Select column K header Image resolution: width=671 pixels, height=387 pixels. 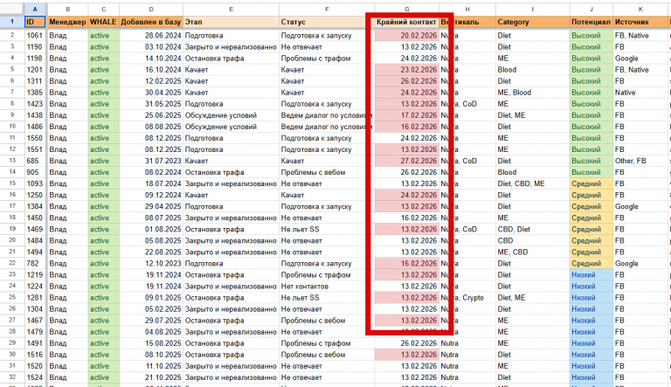pos(640,9)
